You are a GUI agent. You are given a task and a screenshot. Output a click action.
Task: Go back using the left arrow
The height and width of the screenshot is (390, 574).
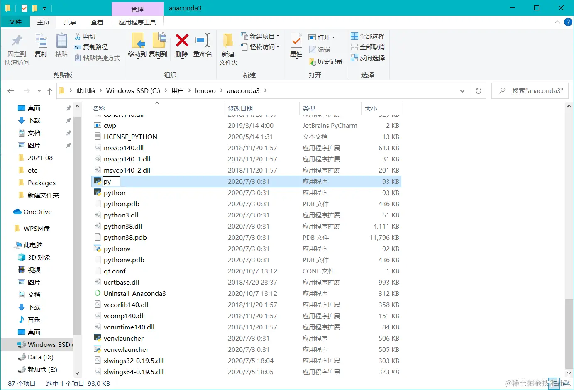point(11,91)
